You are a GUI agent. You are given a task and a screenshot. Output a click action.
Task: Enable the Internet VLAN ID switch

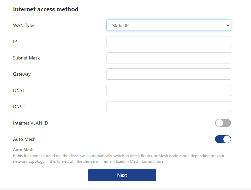point(223,123)
